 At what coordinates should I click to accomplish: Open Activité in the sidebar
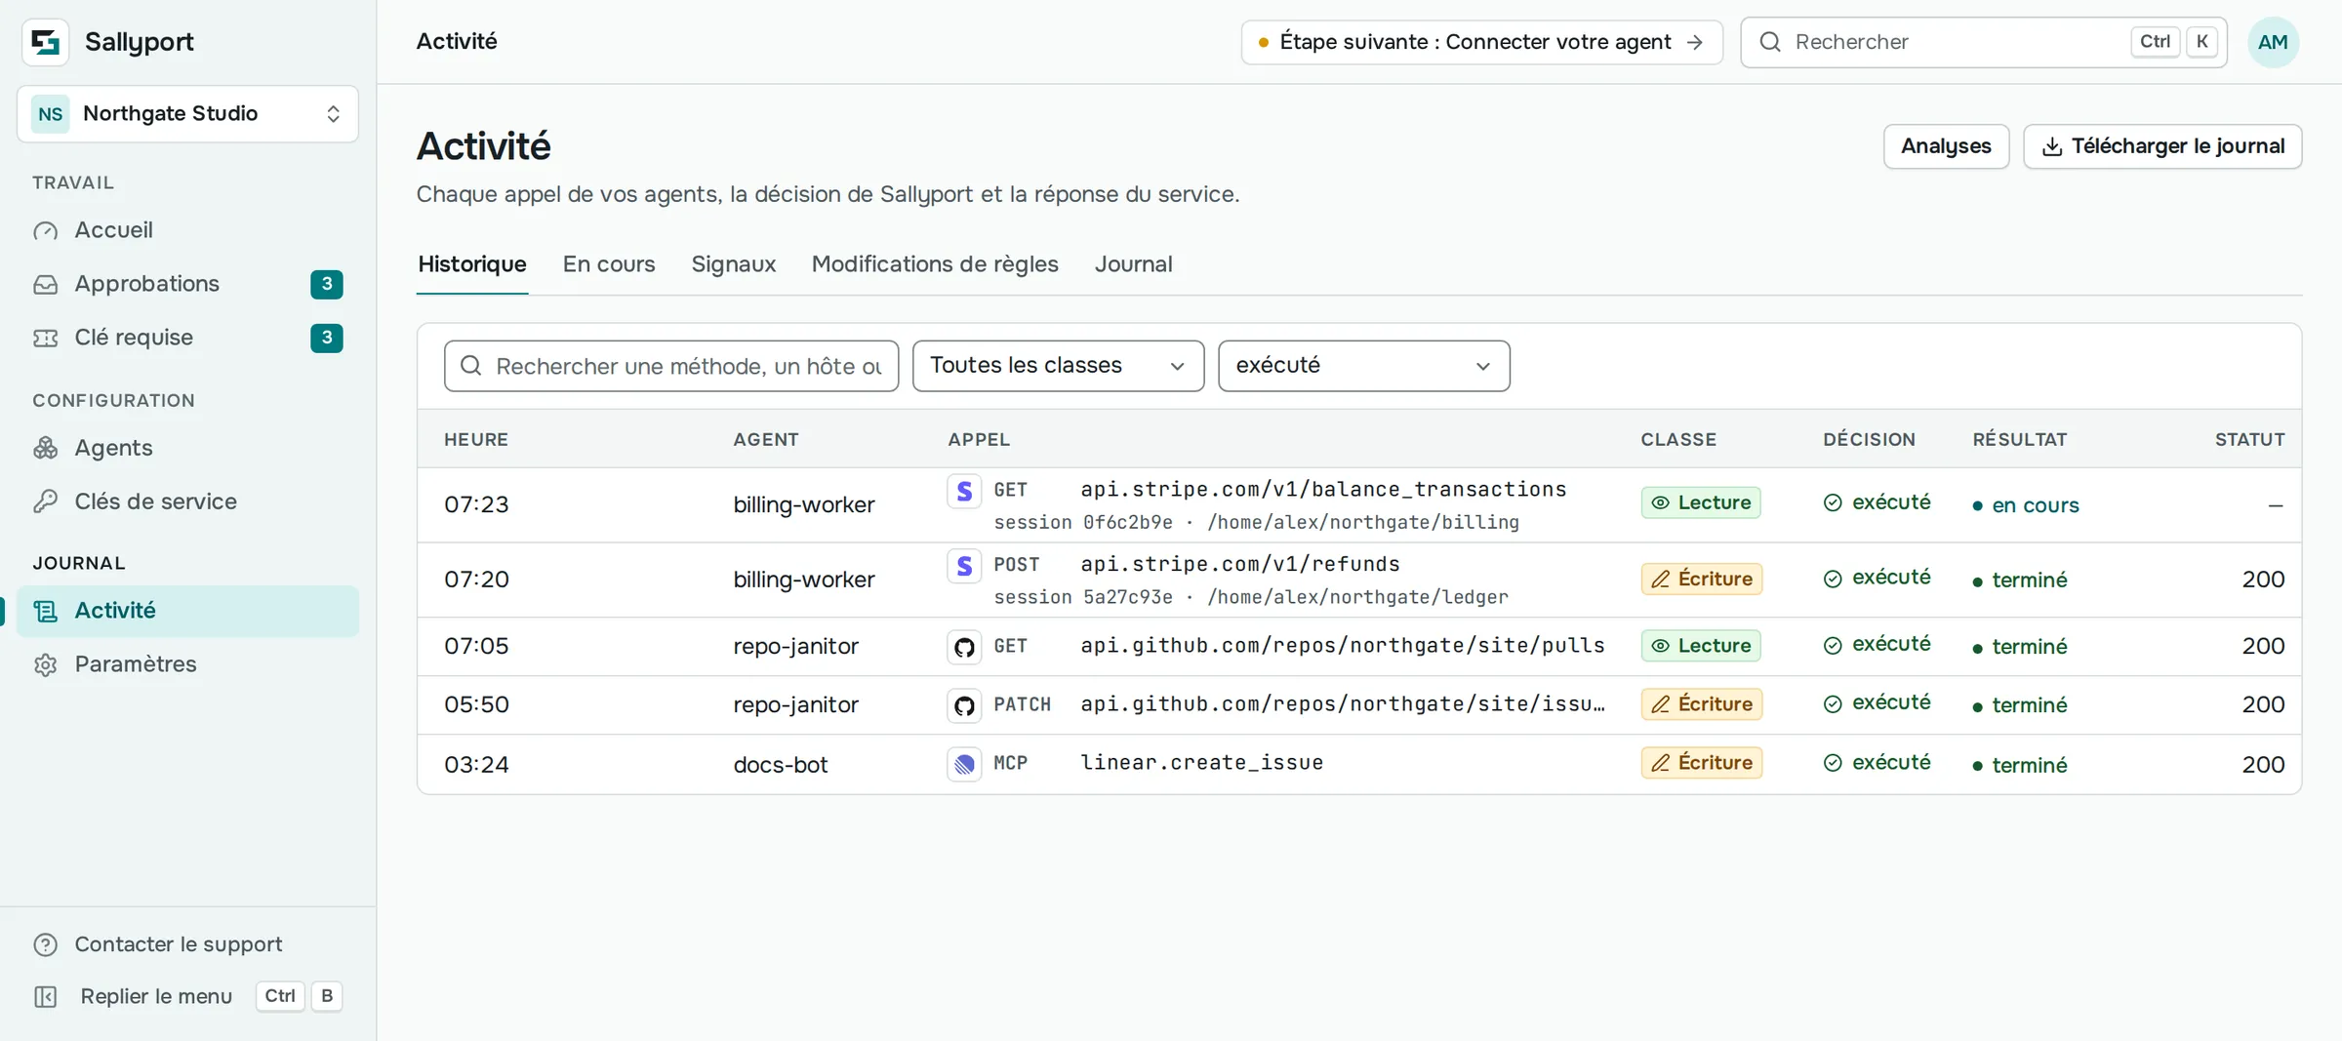click(x=187, y=611)
